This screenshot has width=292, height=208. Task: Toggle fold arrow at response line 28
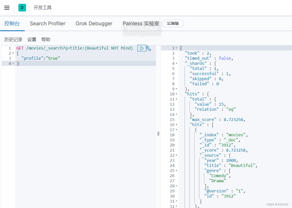click(176, 186)
